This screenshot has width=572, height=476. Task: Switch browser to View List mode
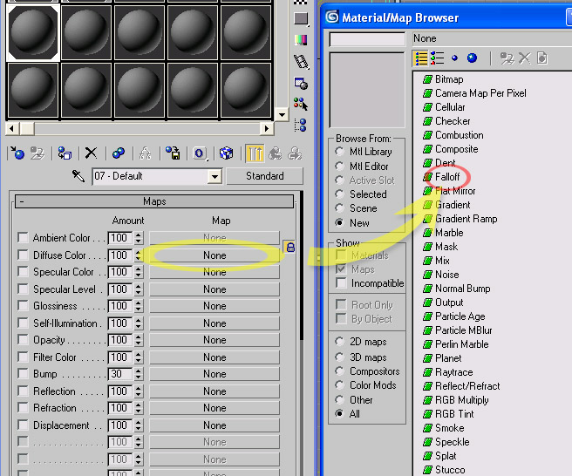coord(421,58)
